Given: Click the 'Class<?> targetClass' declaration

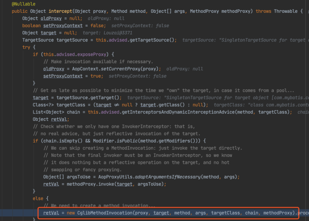Looking at the screenshot, I should pyautogui.click(x=59, y=105).
